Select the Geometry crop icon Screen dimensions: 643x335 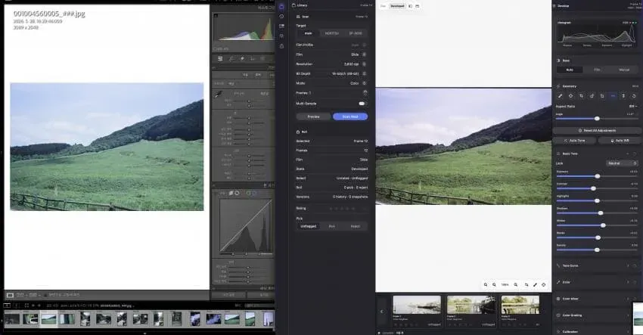click(x=581, y=96)
